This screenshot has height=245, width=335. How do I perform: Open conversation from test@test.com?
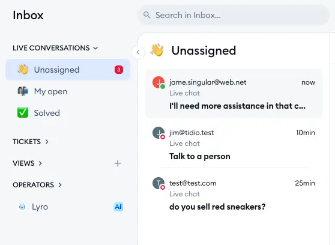234,194
